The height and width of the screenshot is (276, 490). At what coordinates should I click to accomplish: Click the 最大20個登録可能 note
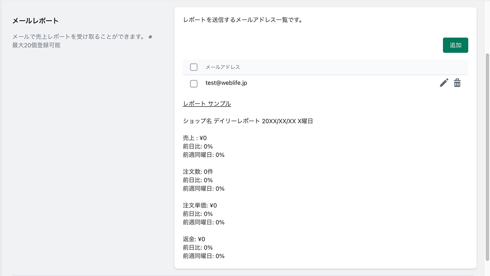pos(36,45)
